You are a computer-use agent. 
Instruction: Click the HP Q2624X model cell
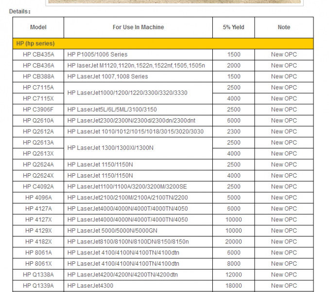pyautogui.click(x=38, y=176)
